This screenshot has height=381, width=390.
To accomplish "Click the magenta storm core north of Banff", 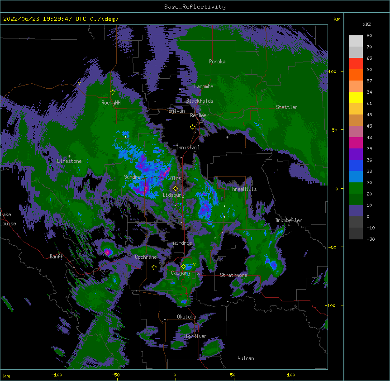I will point(107,252).
